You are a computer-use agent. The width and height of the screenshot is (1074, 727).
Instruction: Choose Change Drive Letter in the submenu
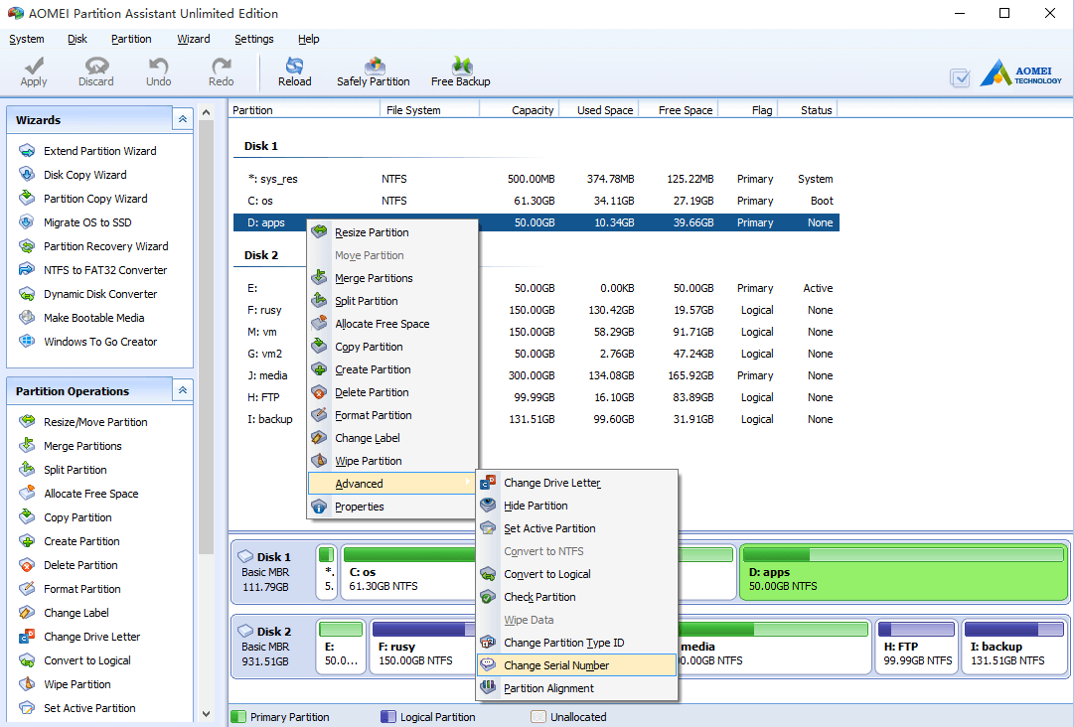pos(576,483)
